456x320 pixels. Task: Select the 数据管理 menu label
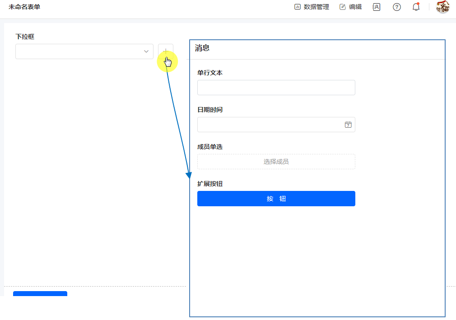coord(316,7)
